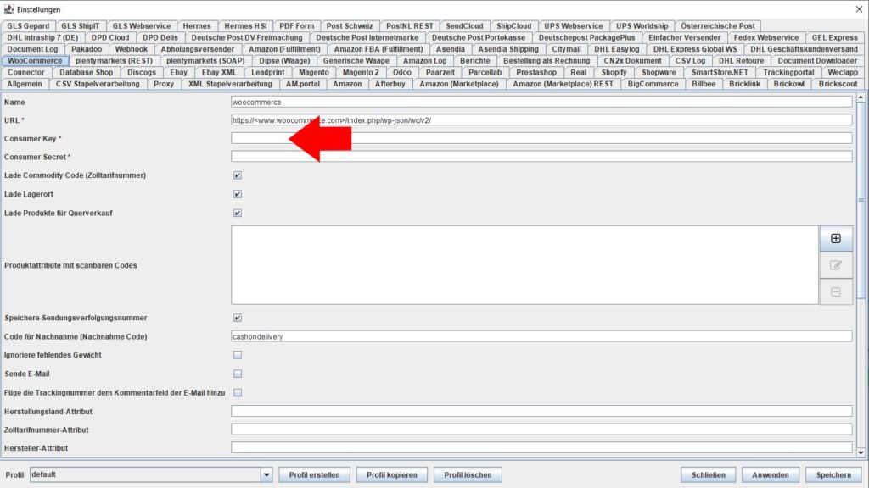Click the Profil löschen button
This screenshot has width=869, height=488.
coord(468,474)
